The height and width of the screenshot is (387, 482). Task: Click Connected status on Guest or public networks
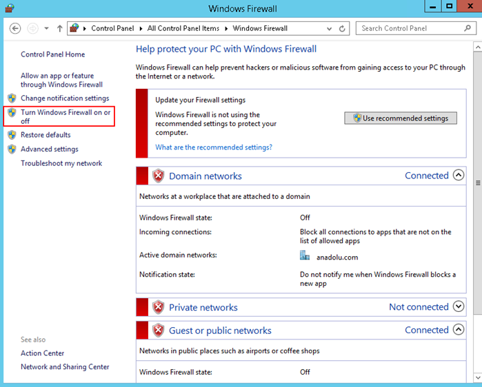pos(427,330)
